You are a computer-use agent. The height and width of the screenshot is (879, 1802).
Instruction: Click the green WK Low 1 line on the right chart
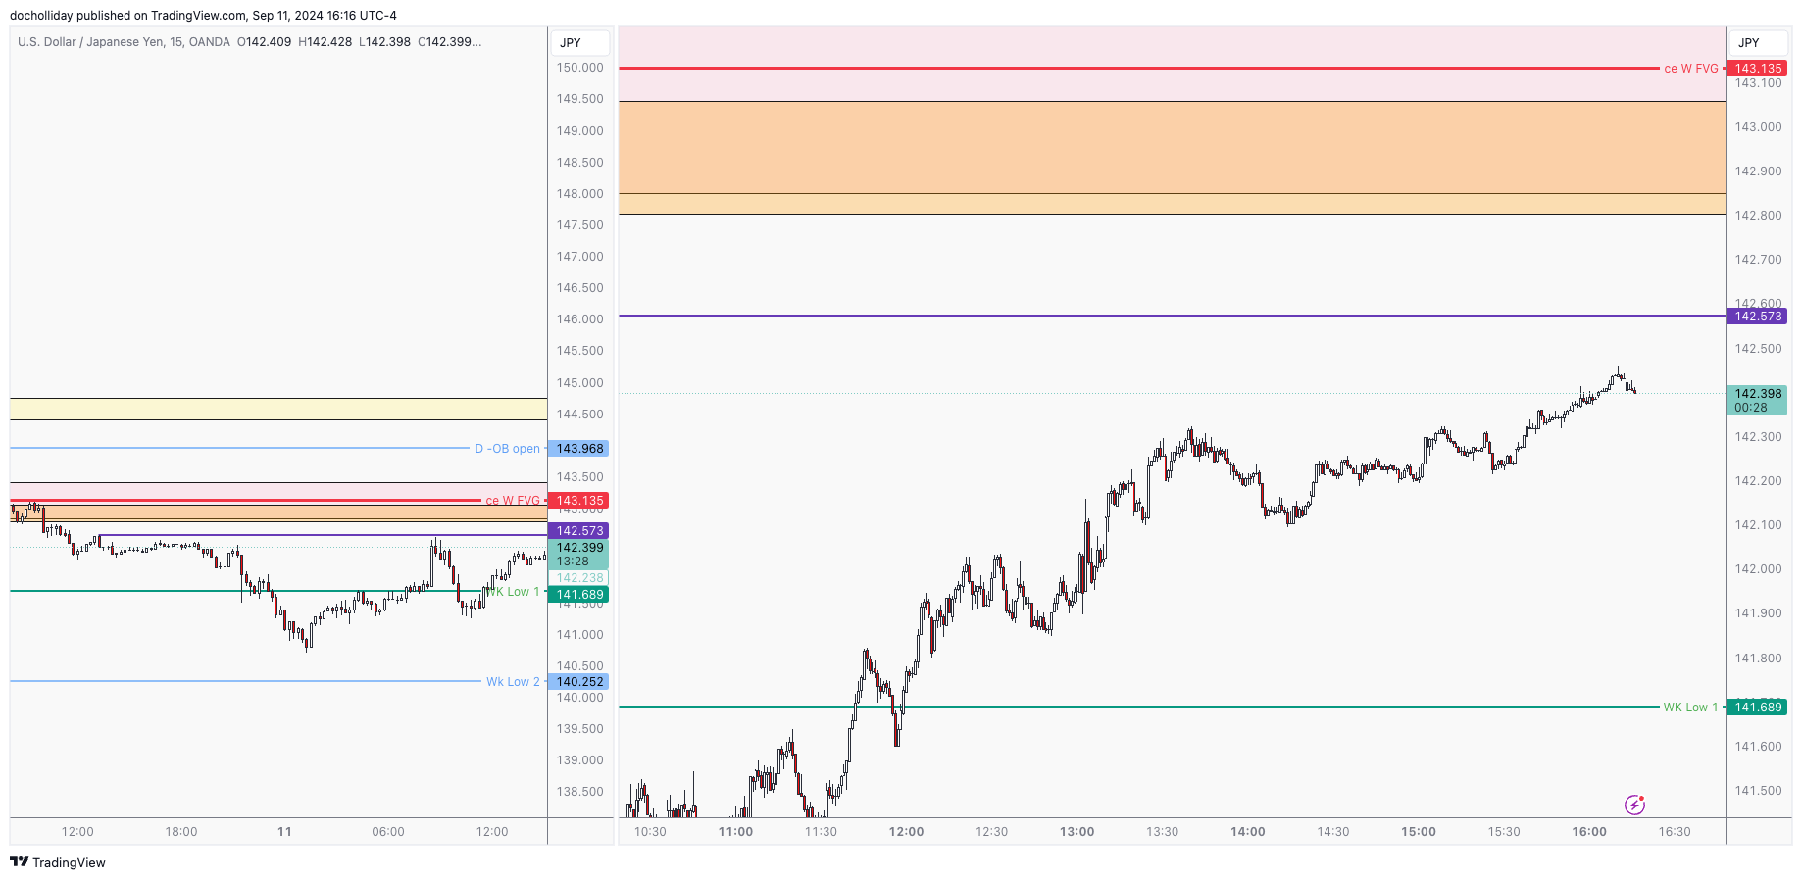1138,707
